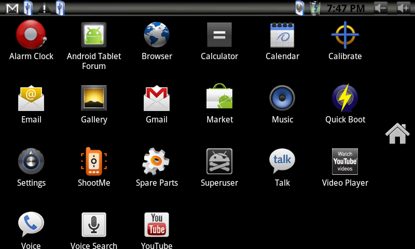The width and height of the screenshot is (415, 249).
Task: Open the Android Market app
Action: point(219,96)
